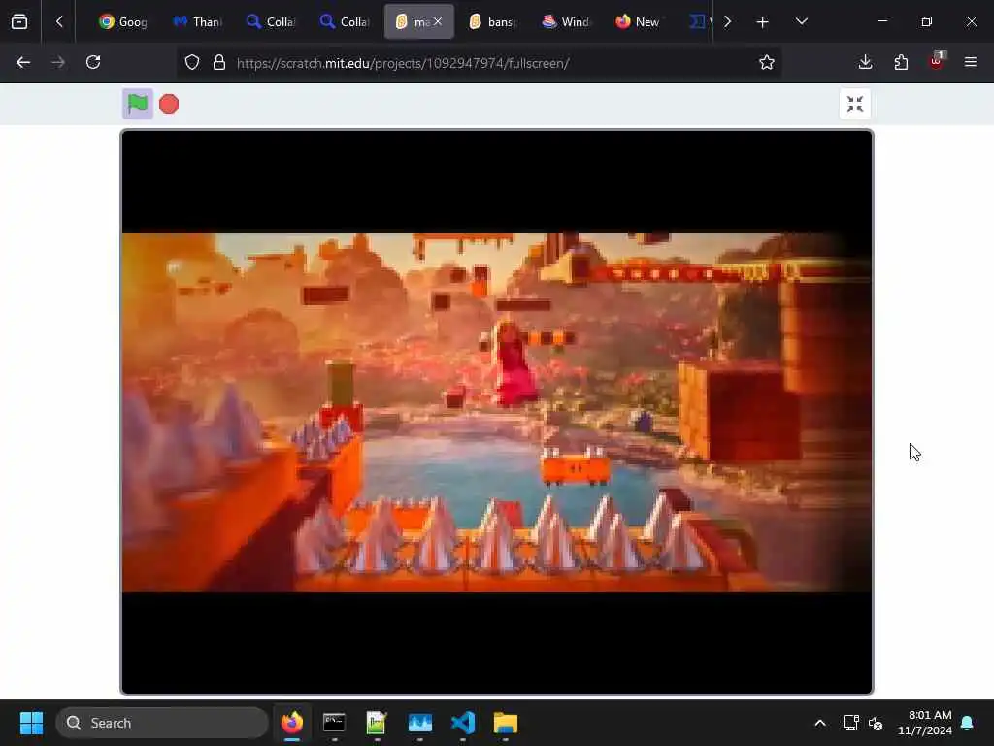
Task: Open tracking protection shield icon
Action: tap(192, 63)
